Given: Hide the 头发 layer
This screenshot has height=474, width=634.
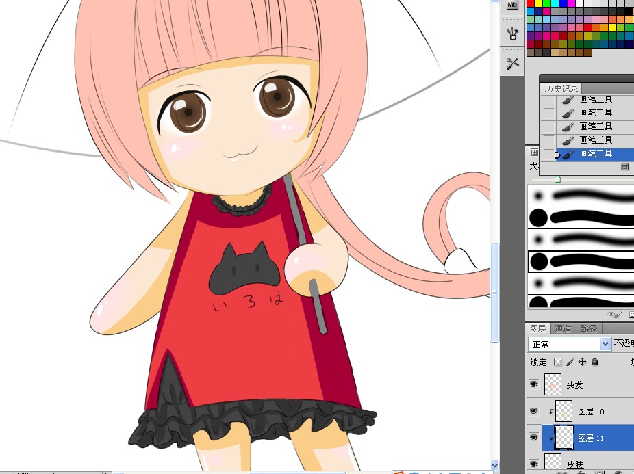Looking at the screenshot, I should 533,384.
